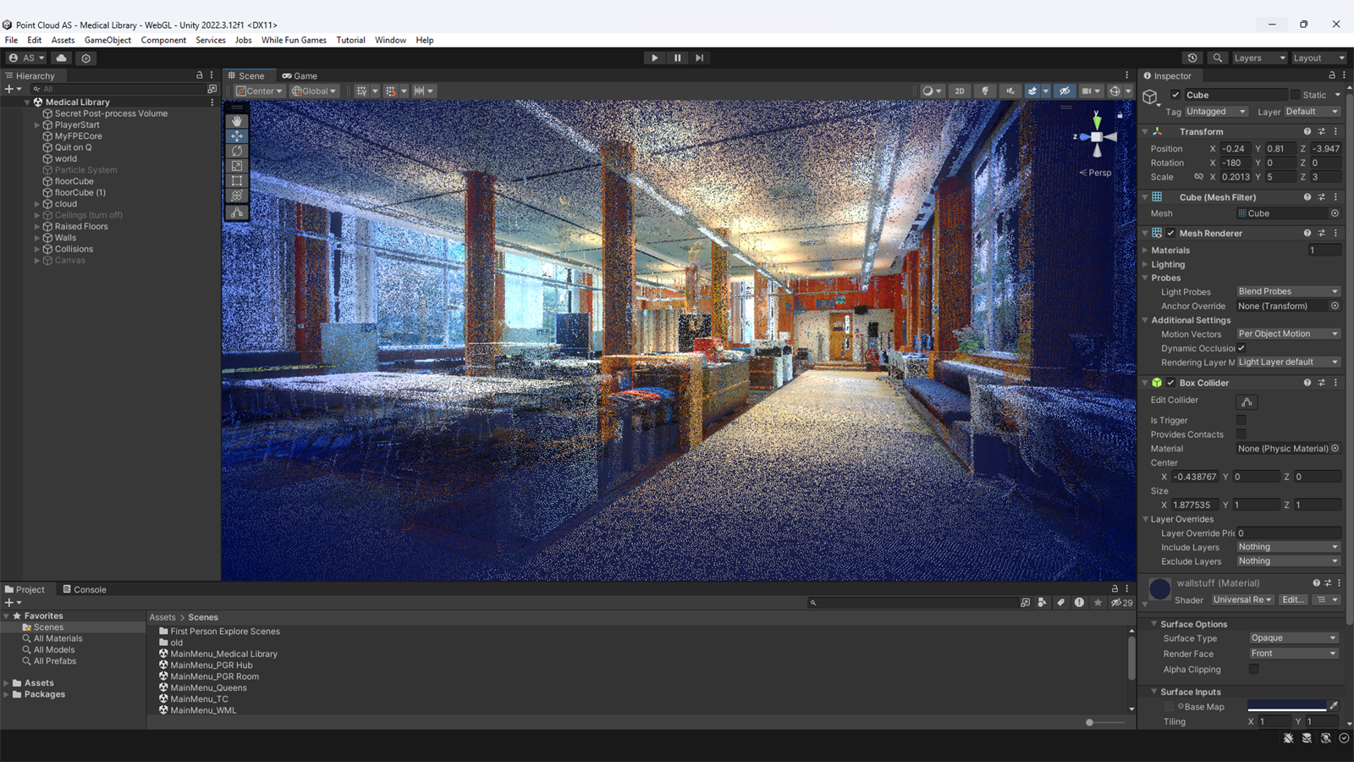Select the Rect transform tool
The image size is (1354, 762).
(x=237, y=181)
